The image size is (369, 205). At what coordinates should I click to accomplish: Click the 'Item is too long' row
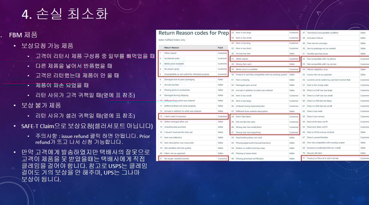coord(265,43)
